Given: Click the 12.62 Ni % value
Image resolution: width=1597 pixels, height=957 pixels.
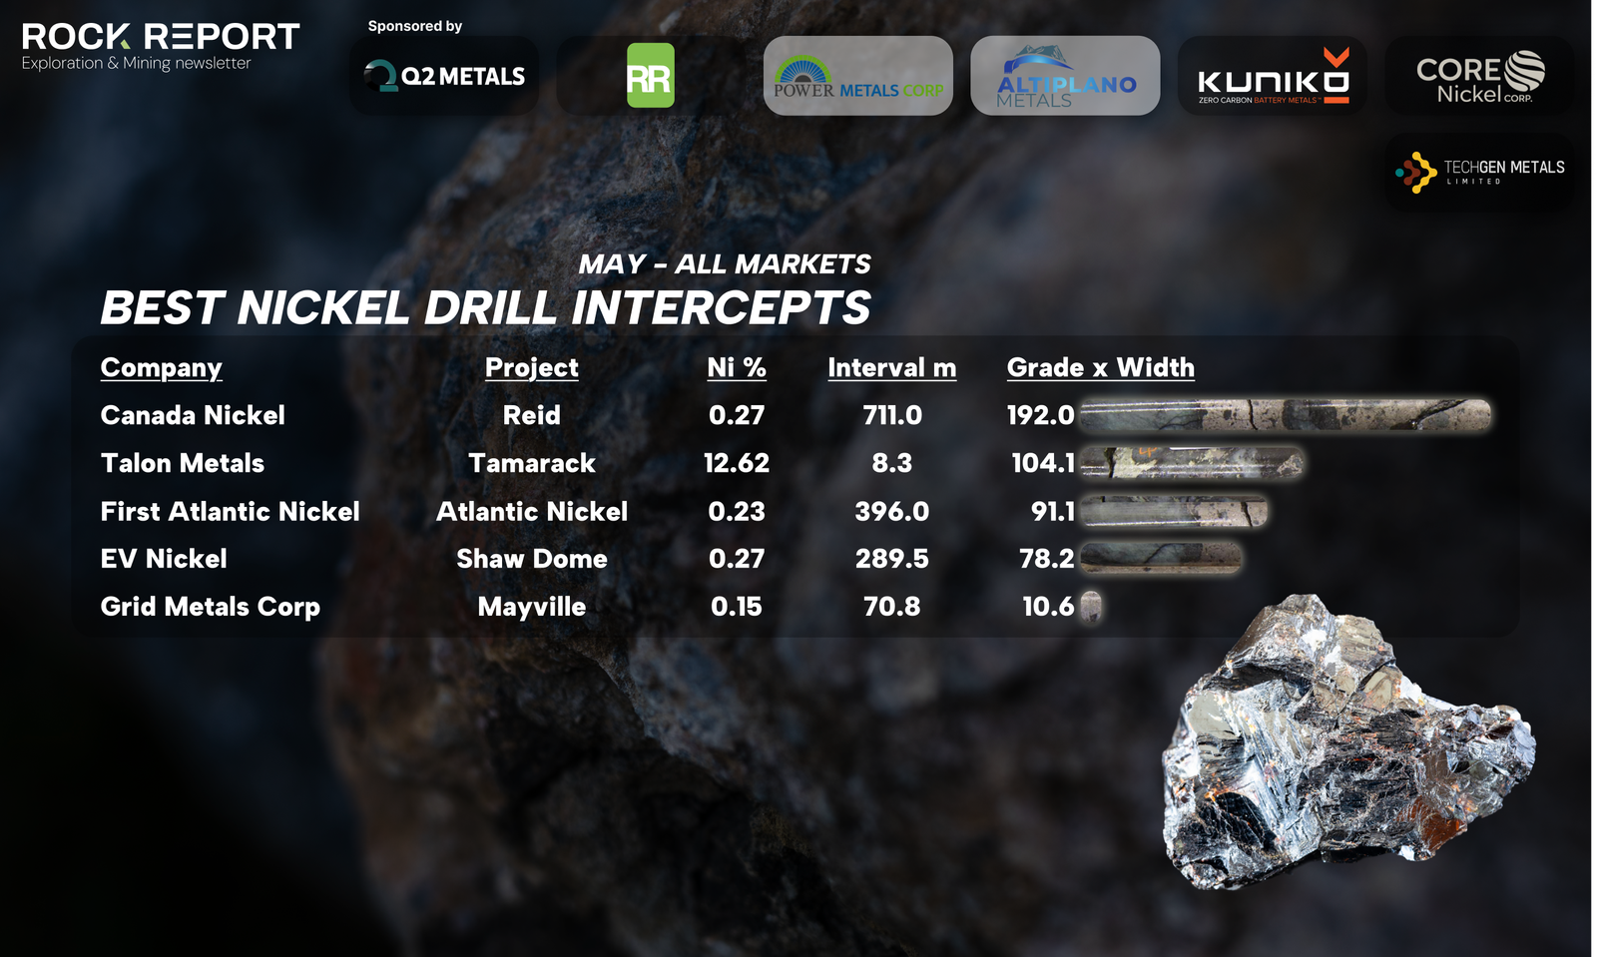Looking at the screenshot, I should point(737,463).
